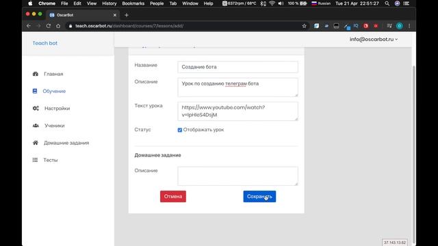This screenshot has height=246, width=438.
Task: Open the Window menu
Action: click(x=190, y=3)
